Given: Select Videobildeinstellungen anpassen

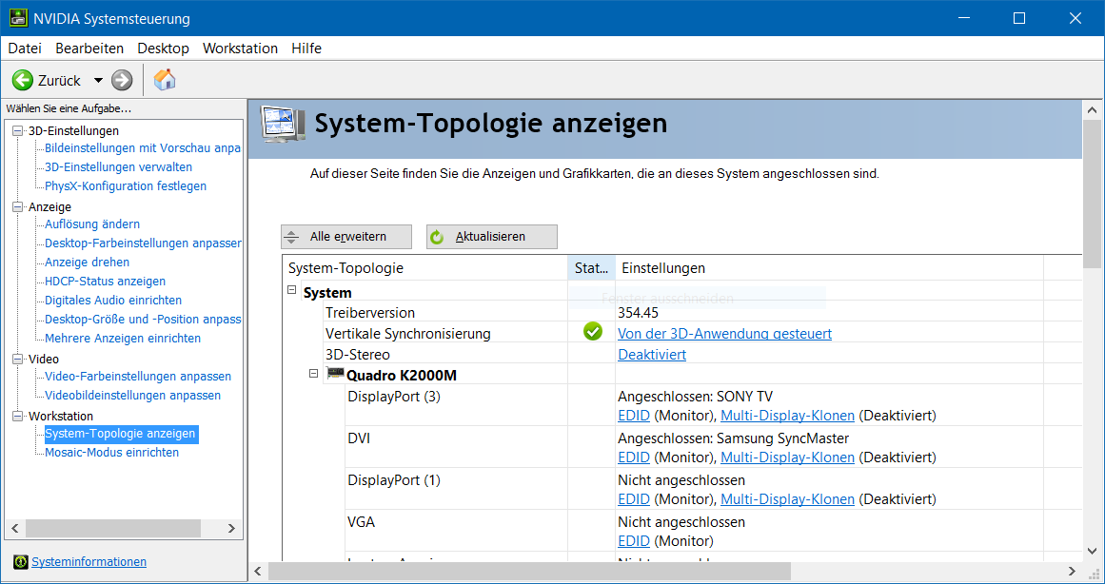Looking at the screenshot, I should 132,396.
